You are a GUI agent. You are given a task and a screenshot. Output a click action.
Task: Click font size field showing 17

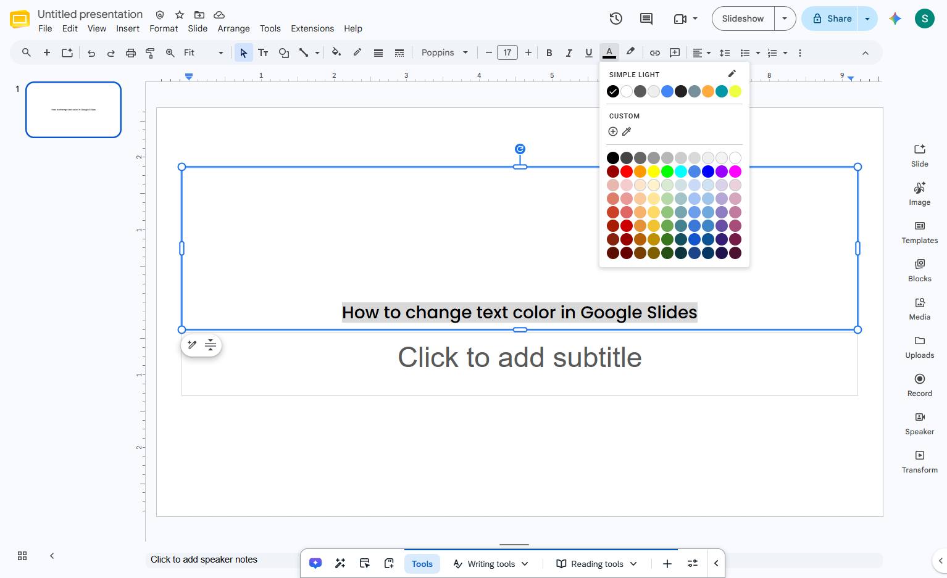coord(507,53)
